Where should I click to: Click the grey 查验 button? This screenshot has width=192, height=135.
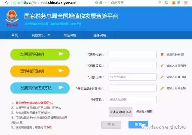pyautogui.click(x=111, y=125)
